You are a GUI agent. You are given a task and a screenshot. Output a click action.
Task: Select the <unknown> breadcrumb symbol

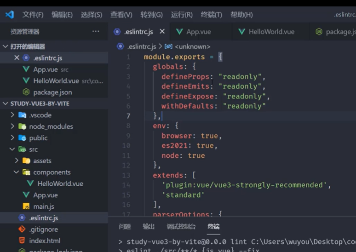tap(193, 46)
